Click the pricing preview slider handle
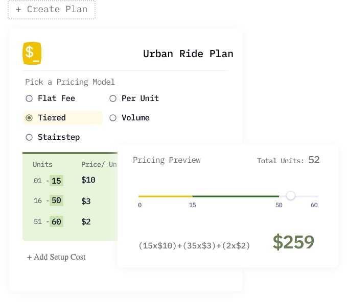Viewport: 348px width, 302px height. [x=291, y=196]
